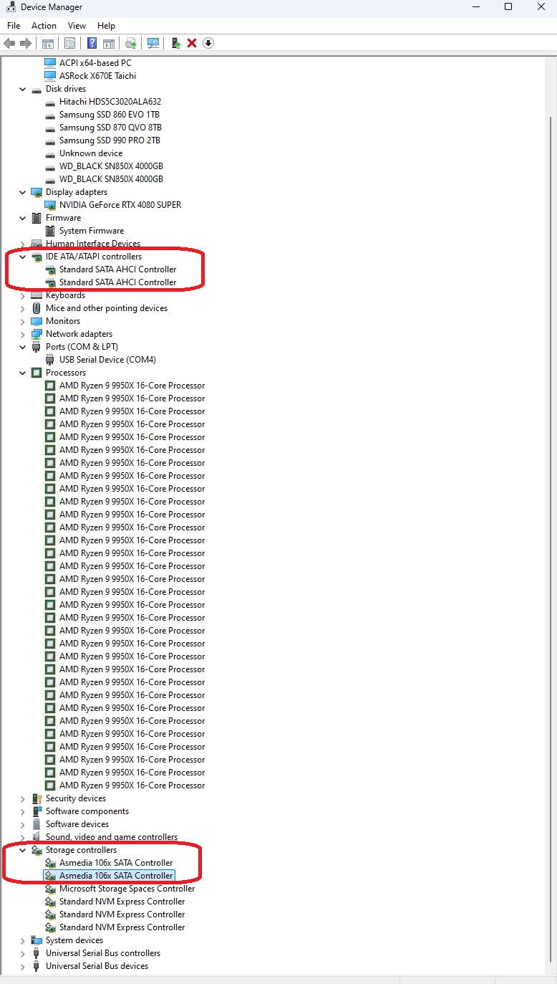Viewport: 557px width, 984px height.
Task: Collapse the Disk drives node
Action: point(23,89)
